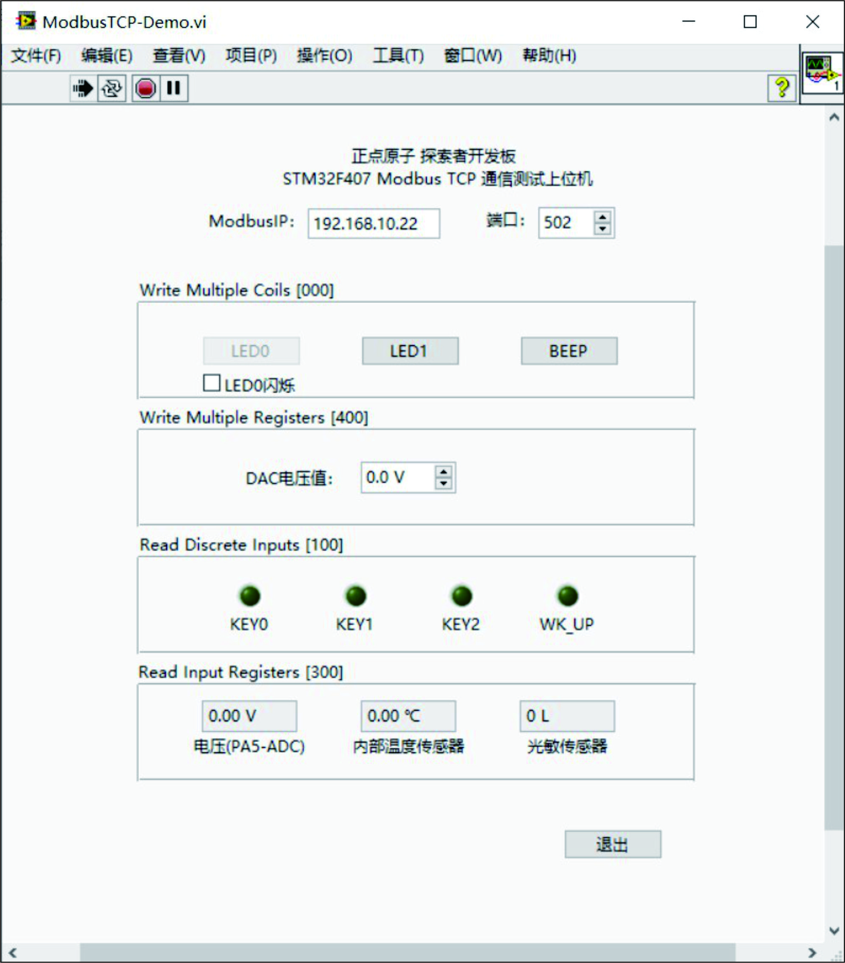Toggle the LED1 button
Screen dimensions: 845x963
410,351
